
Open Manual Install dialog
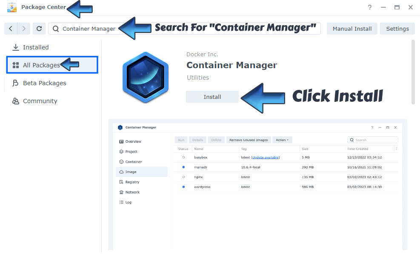coord(352,29)
